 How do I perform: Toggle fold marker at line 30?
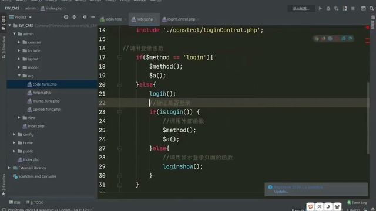(x=120, y=176)
